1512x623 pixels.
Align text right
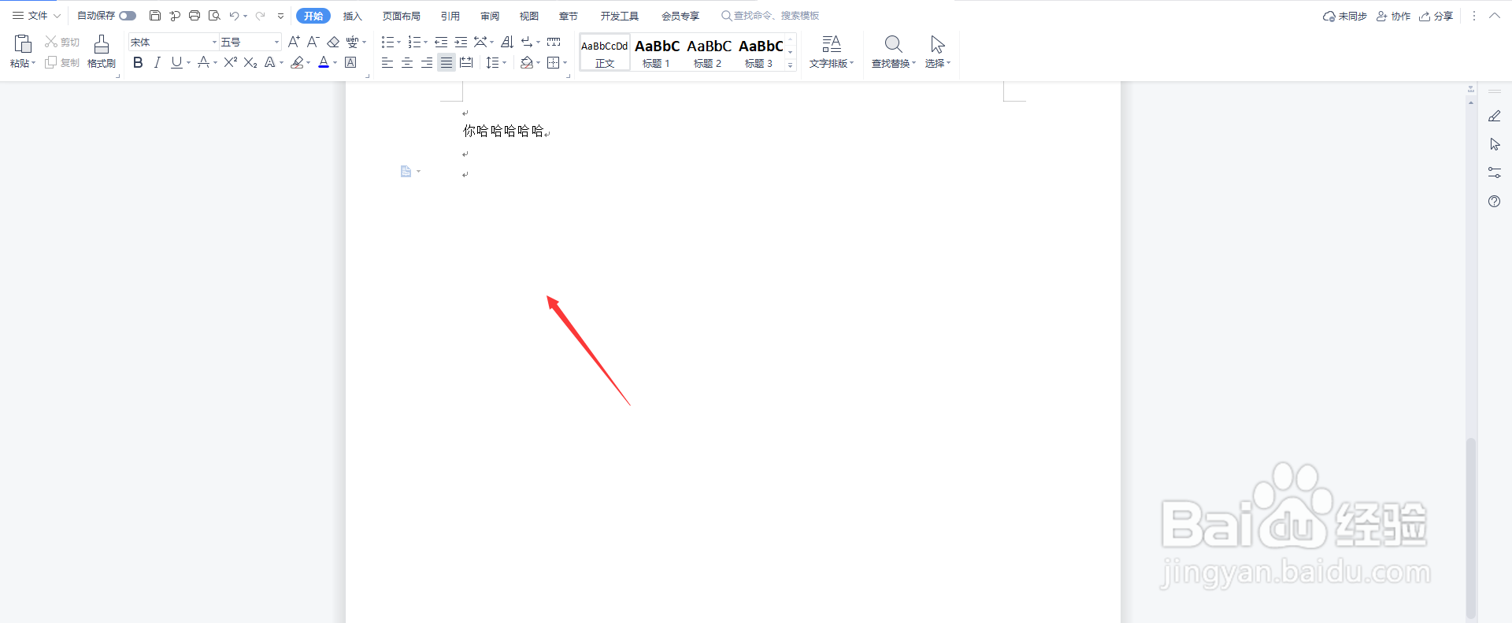click(x=427, y=62)
